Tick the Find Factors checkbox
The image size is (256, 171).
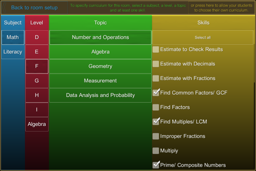[x=156, y=107]
